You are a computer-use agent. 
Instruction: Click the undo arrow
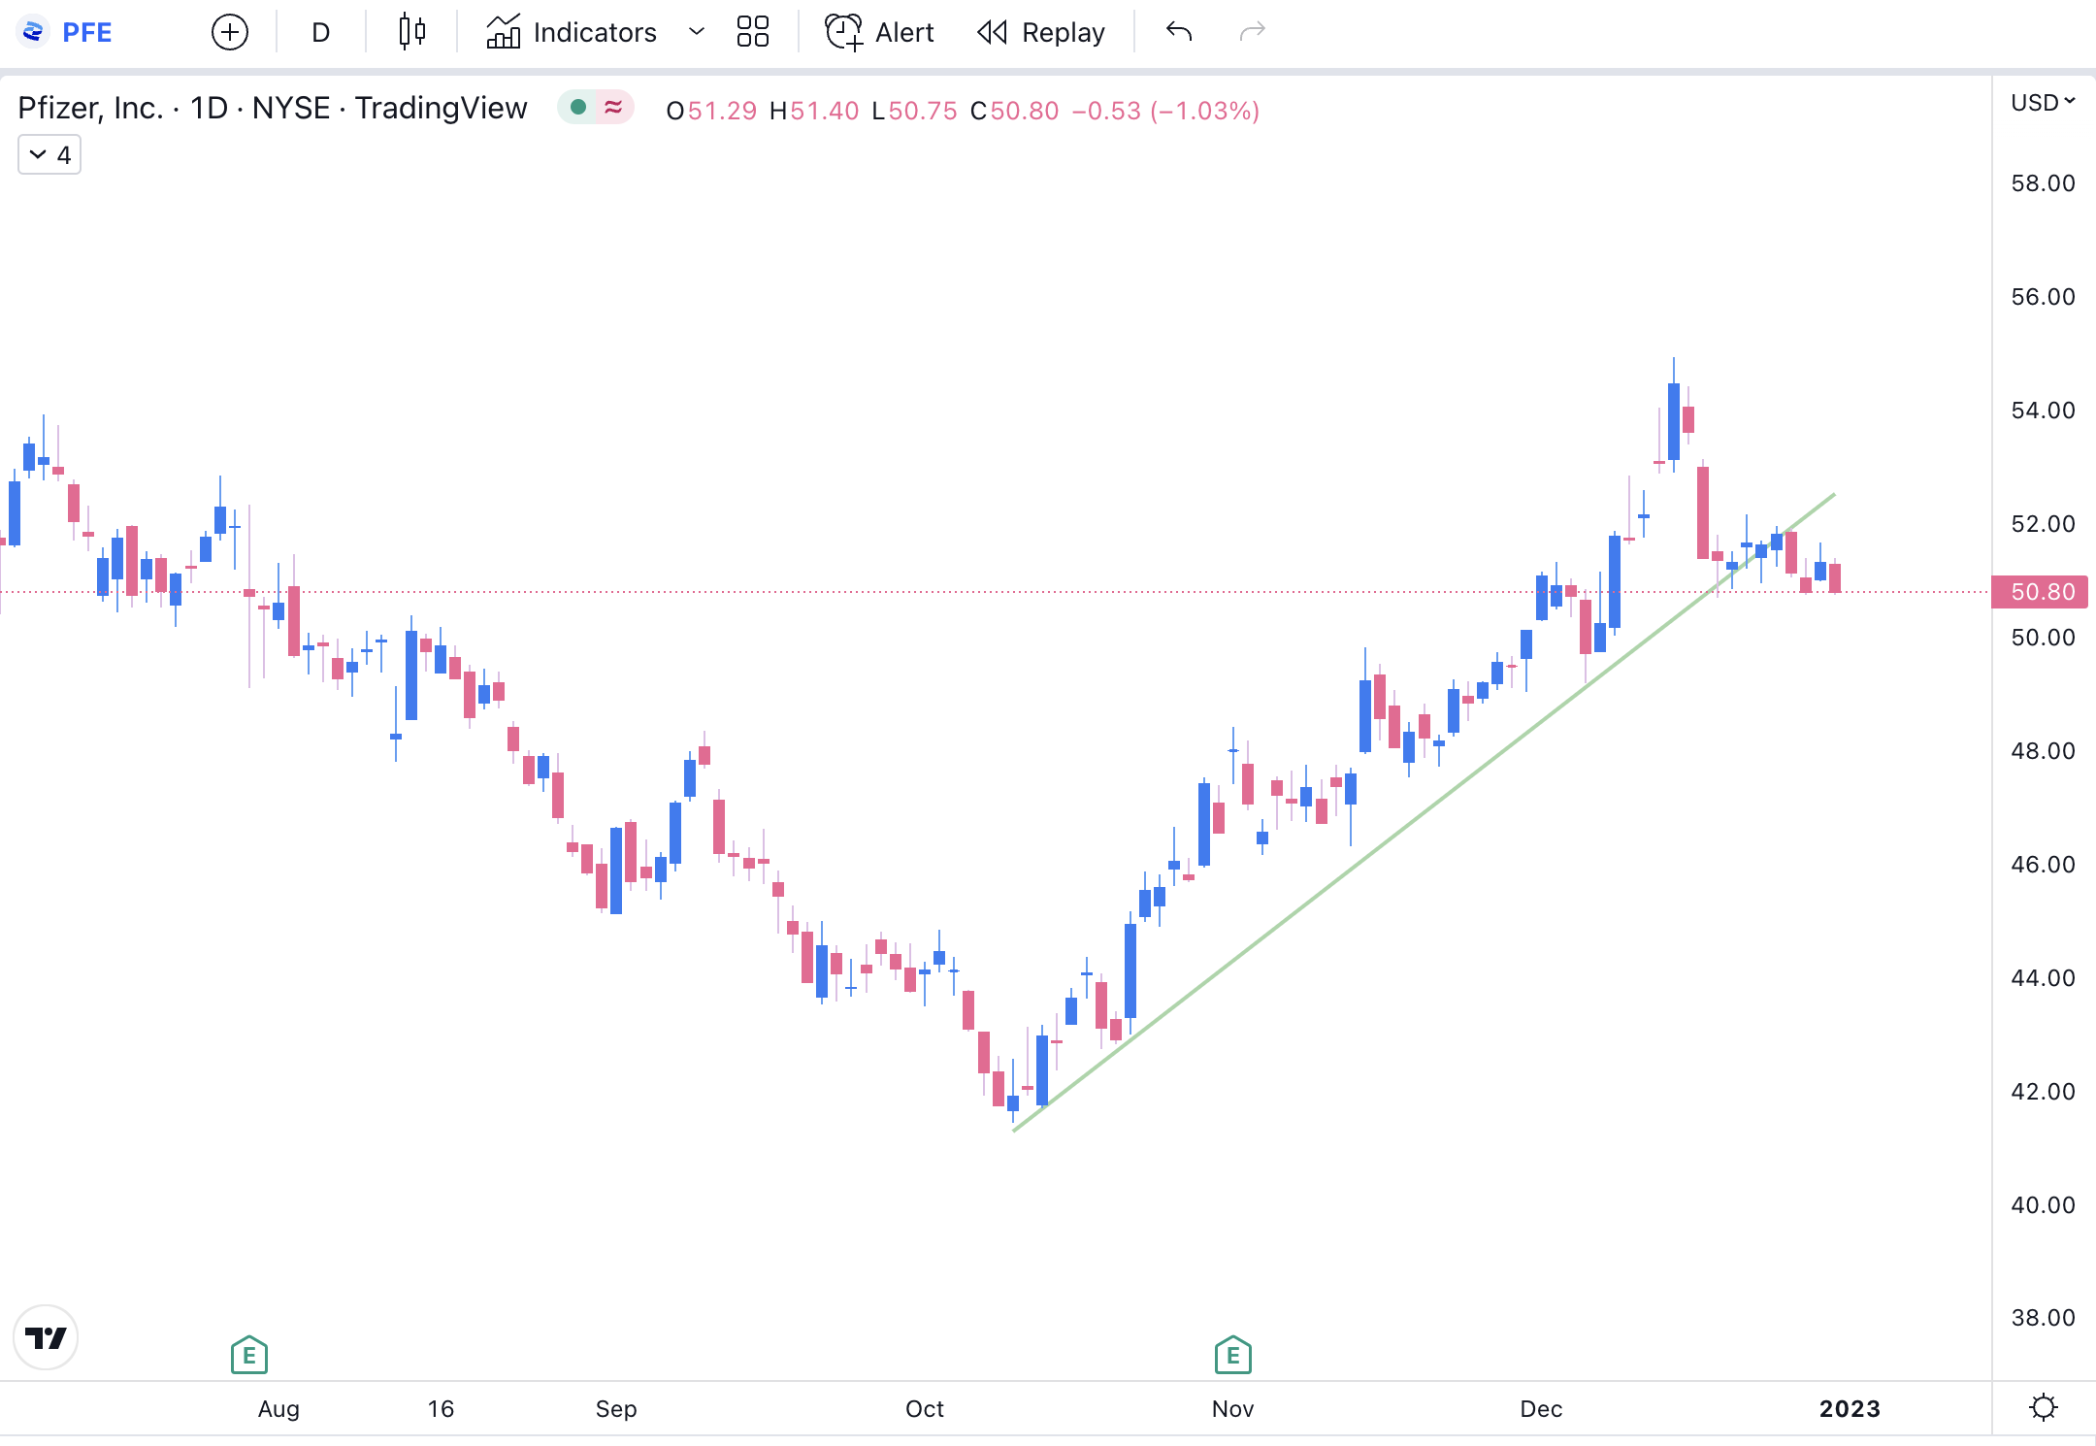pyautogui.click(x=1179, y=32)
